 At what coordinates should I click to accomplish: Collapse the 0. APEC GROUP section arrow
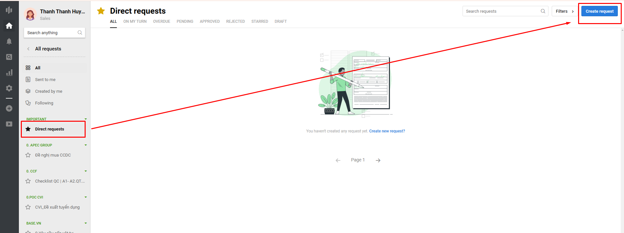coord(86,145)
